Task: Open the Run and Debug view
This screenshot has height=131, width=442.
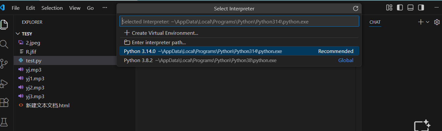Action: tap(4, 84)
